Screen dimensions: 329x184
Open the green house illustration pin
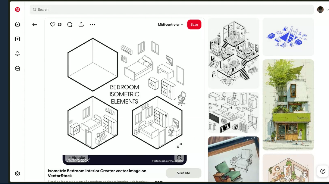[x=288, y=105]
